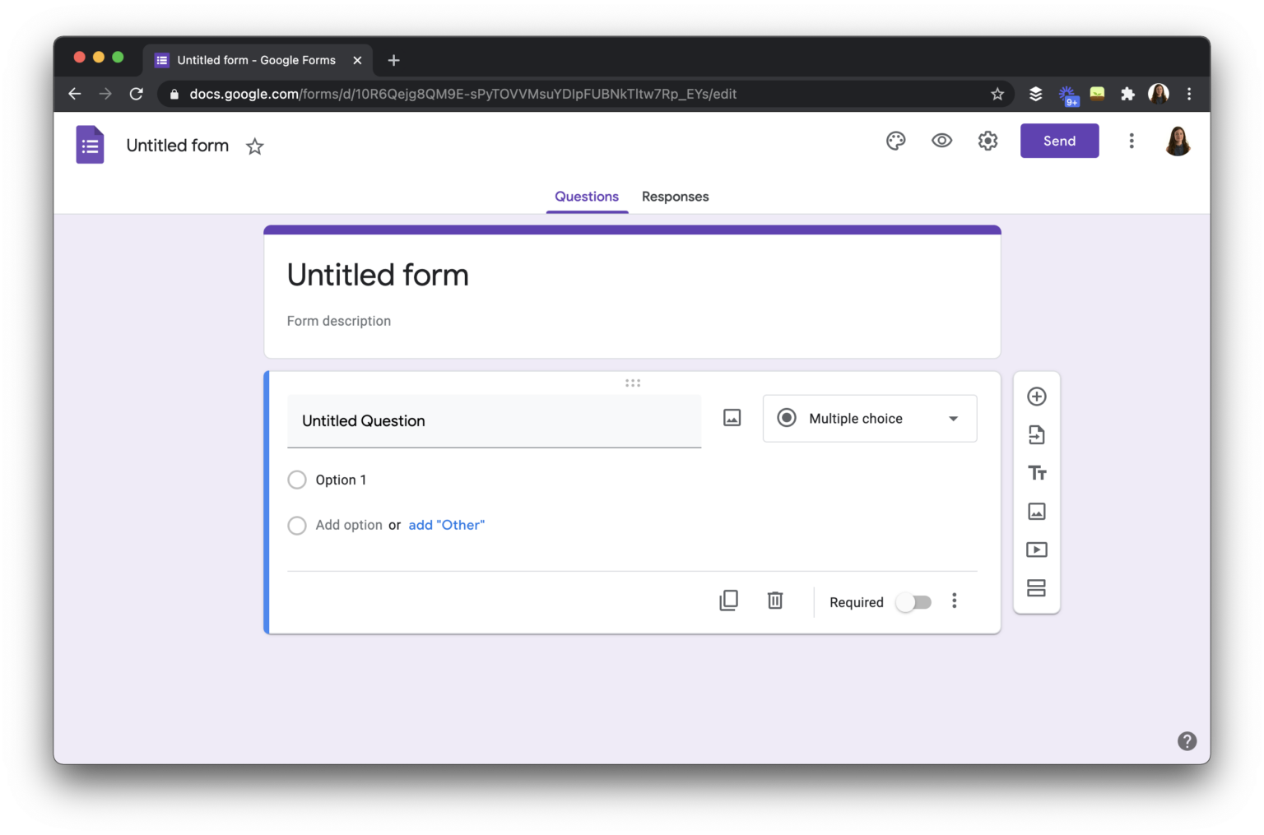The width and height of the screenshot is (1264, 835).
Task: Enable the Required toggle
Action: tap(913, 601)
